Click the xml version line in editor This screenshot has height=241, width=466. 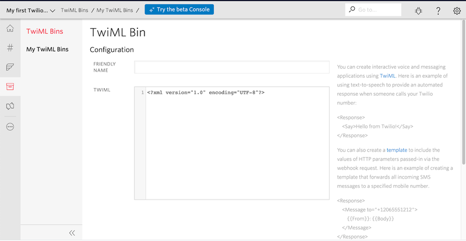(206, 92)
